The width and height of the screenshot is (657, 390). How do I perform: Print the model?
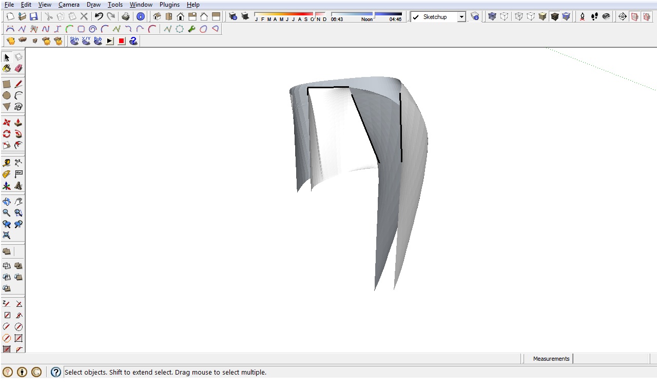125,16
